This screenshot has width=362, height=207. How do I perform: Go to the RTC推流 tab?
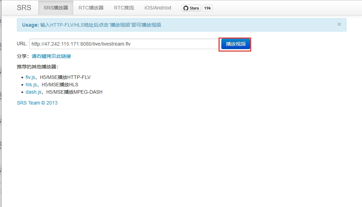tap(124, 8)
